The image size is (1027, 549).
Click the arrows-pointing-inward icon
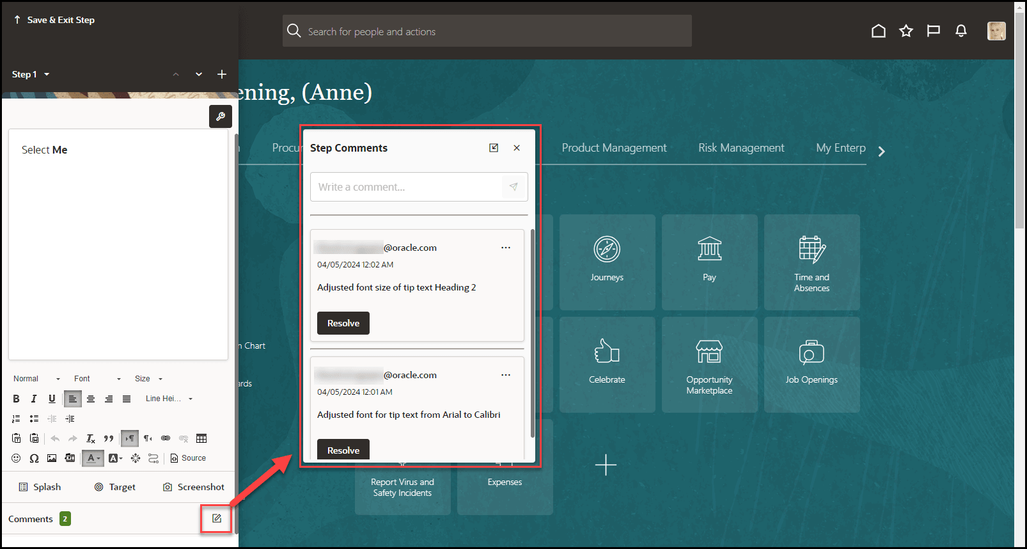click(x=136, y=458)
